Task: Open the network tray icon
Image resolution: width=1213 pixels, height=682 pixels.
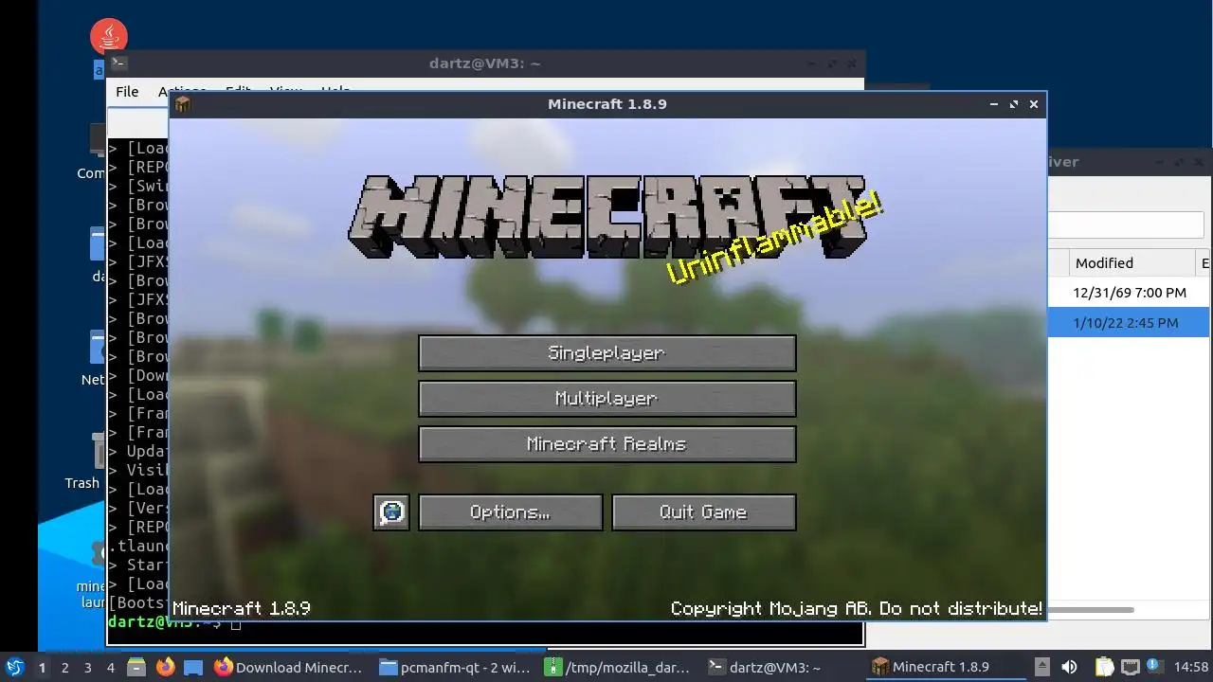Action: (1130, 668)
